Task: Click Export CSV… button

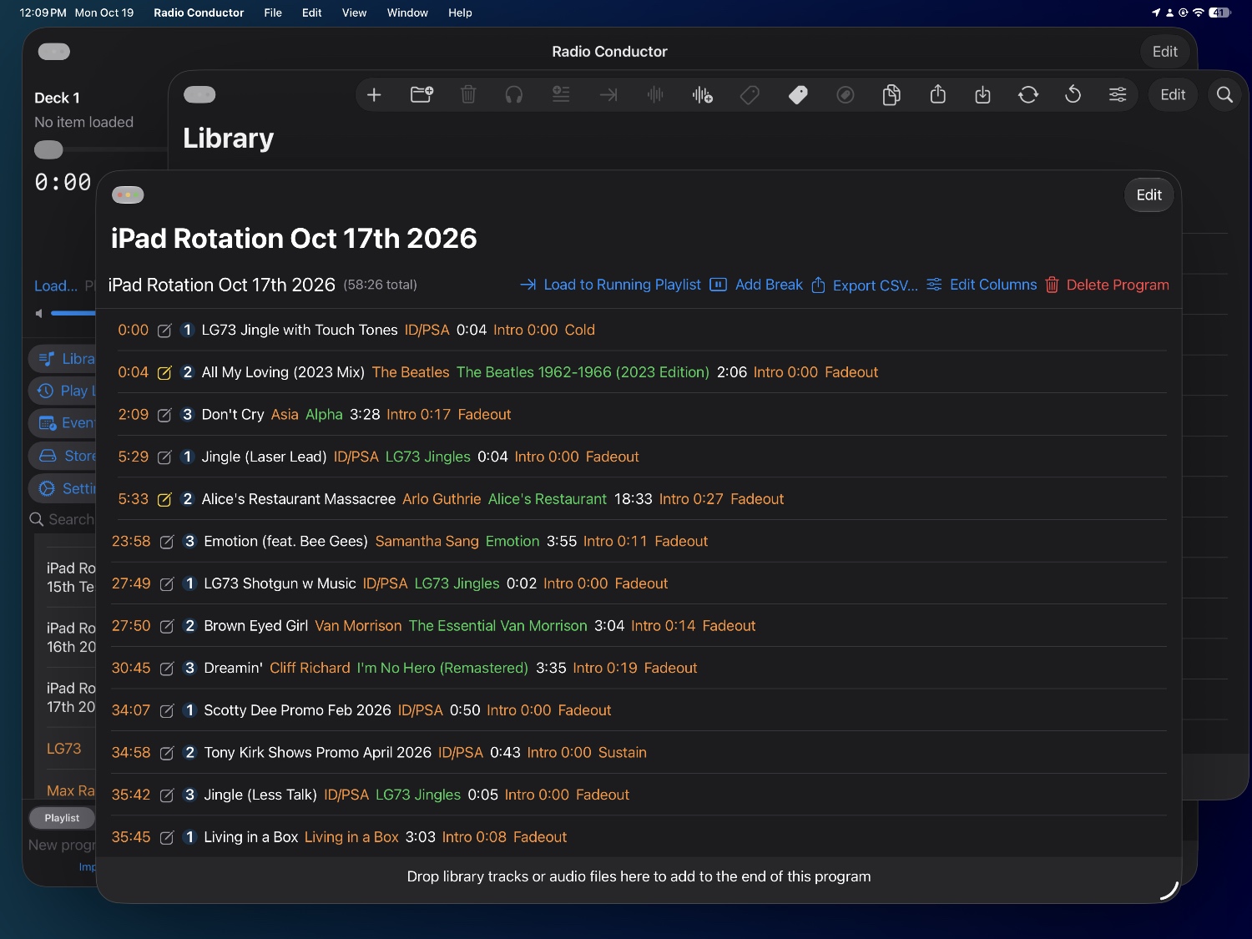Action: [864, 285]
